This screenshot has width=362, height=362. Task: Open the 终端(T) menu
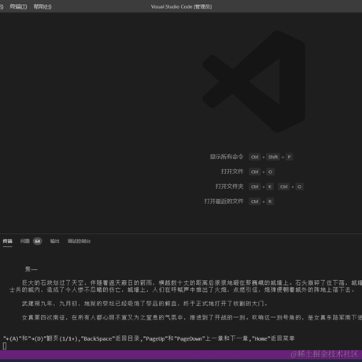point(18,6)
